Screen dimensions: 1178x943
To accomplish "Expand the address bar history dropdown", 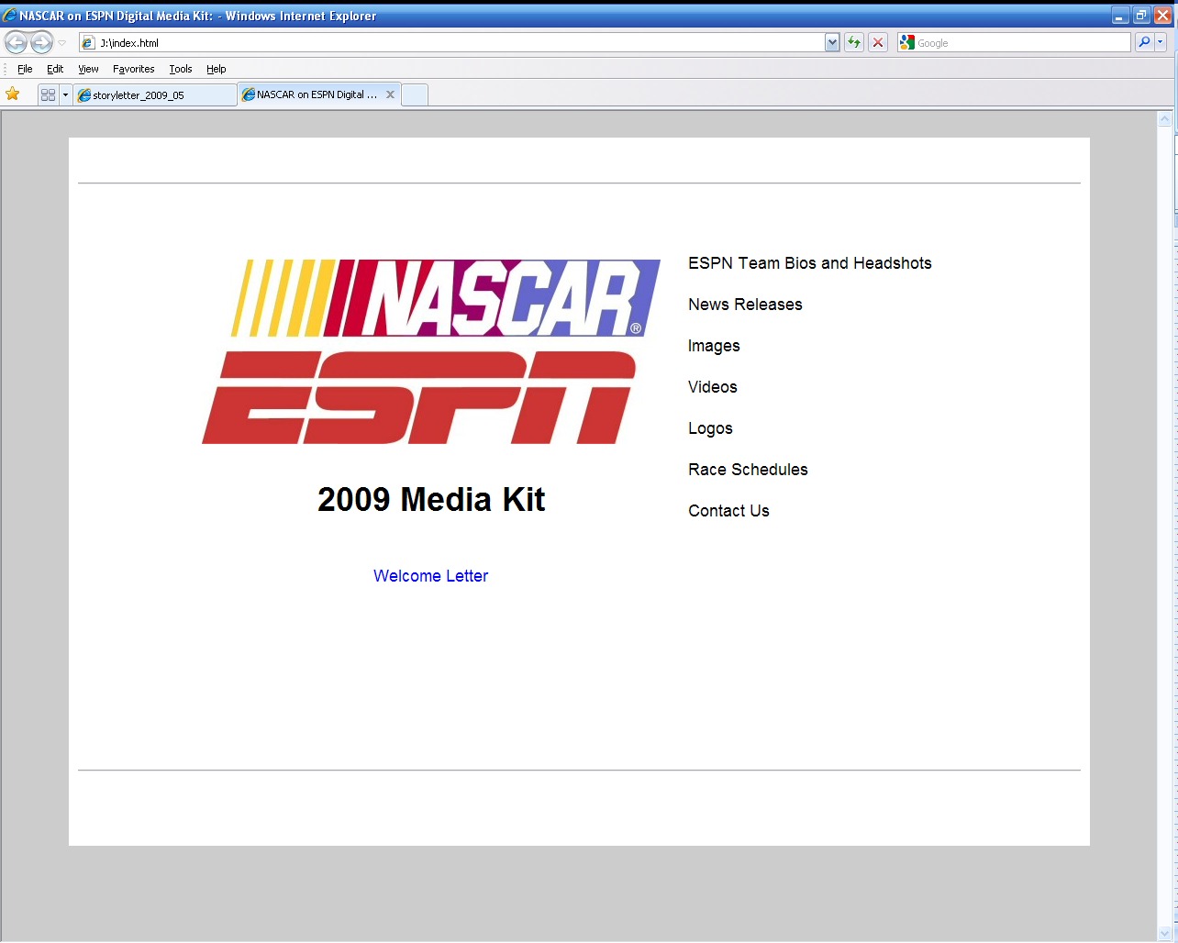I will pyautogui.click(x=832, y=42).
